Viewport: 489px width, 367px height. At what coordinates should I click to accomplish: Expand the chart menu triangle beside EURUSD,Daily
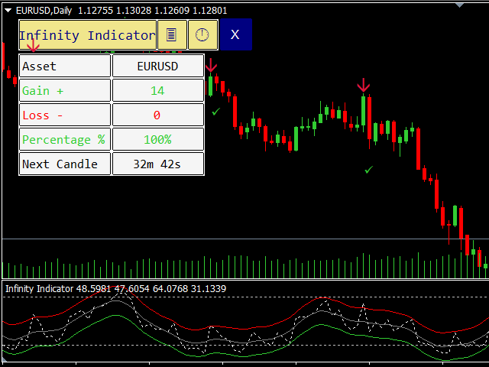point(9,11)
